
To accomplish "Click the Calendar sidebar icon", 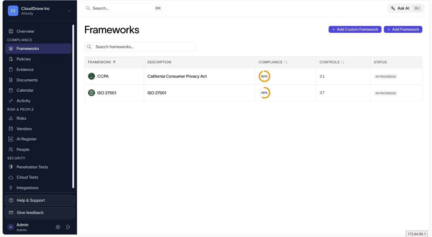I will (11, 90).
